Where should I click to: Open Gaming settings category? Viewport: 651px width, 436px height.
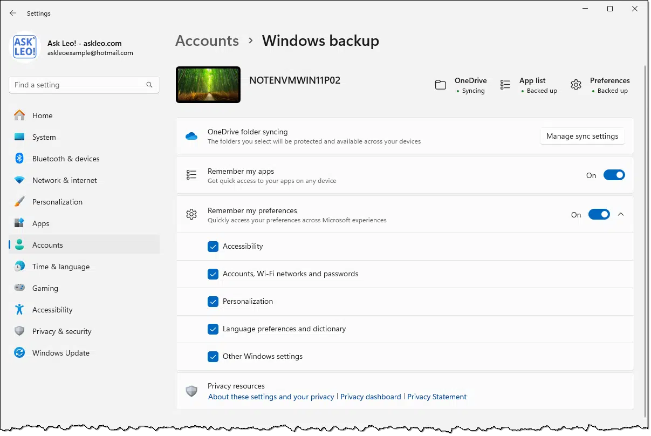point(84,288)
